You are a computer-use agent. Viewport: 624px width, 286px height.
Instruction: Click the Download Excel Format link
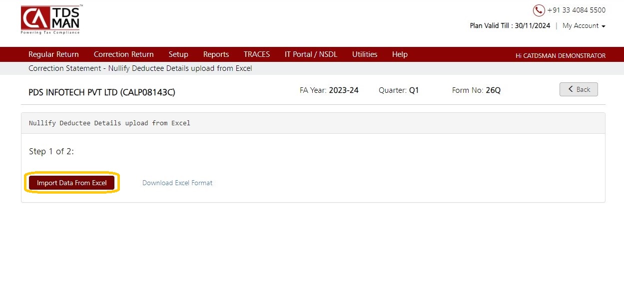[x=177, y=183]
